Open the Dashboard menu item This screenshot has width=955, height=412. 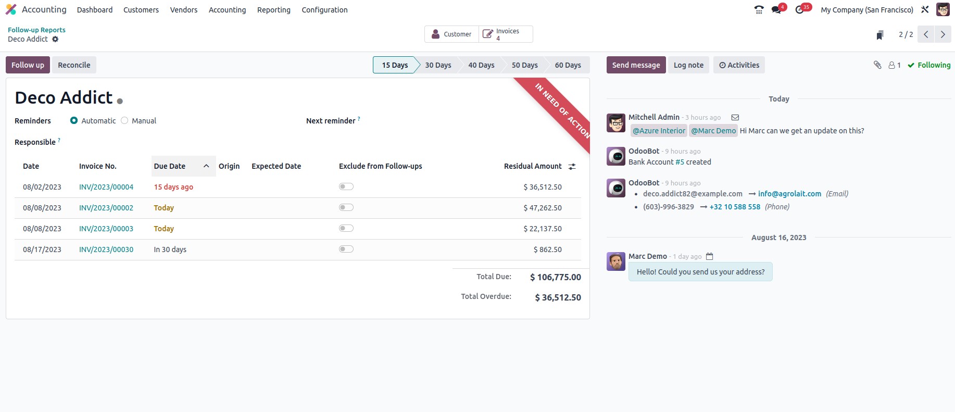click(95, 10)
